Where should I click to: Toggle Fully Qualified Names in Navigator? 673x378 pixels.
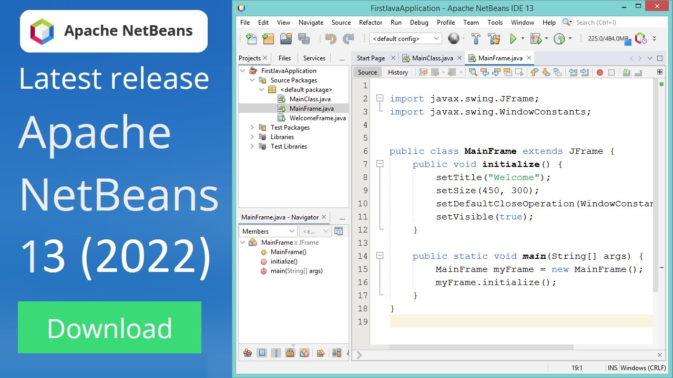pos(320,353)
